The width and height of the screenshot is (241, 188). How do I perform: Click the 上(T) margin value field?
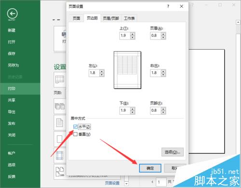(125, 36)
